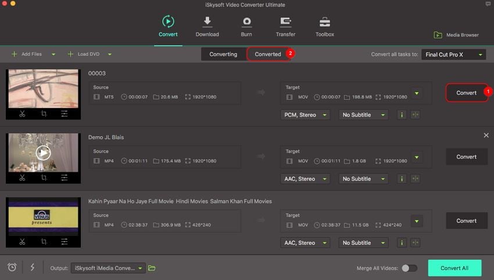Click the Kahin Pyaar Na Ho Jaye title
Viewport: 494px width, 280px height.
coord(180,201)
